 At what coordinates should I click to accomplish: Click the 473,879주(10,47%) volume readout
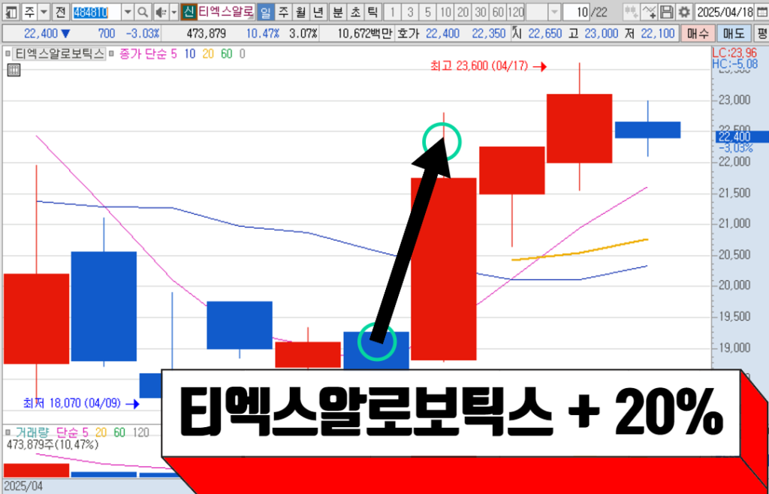click(x=53, y=445)
